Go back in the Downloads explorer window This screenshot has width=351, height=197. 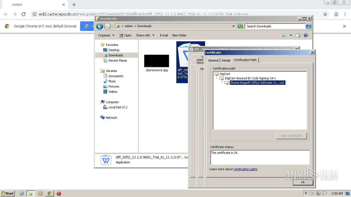[x=100, y=26]
